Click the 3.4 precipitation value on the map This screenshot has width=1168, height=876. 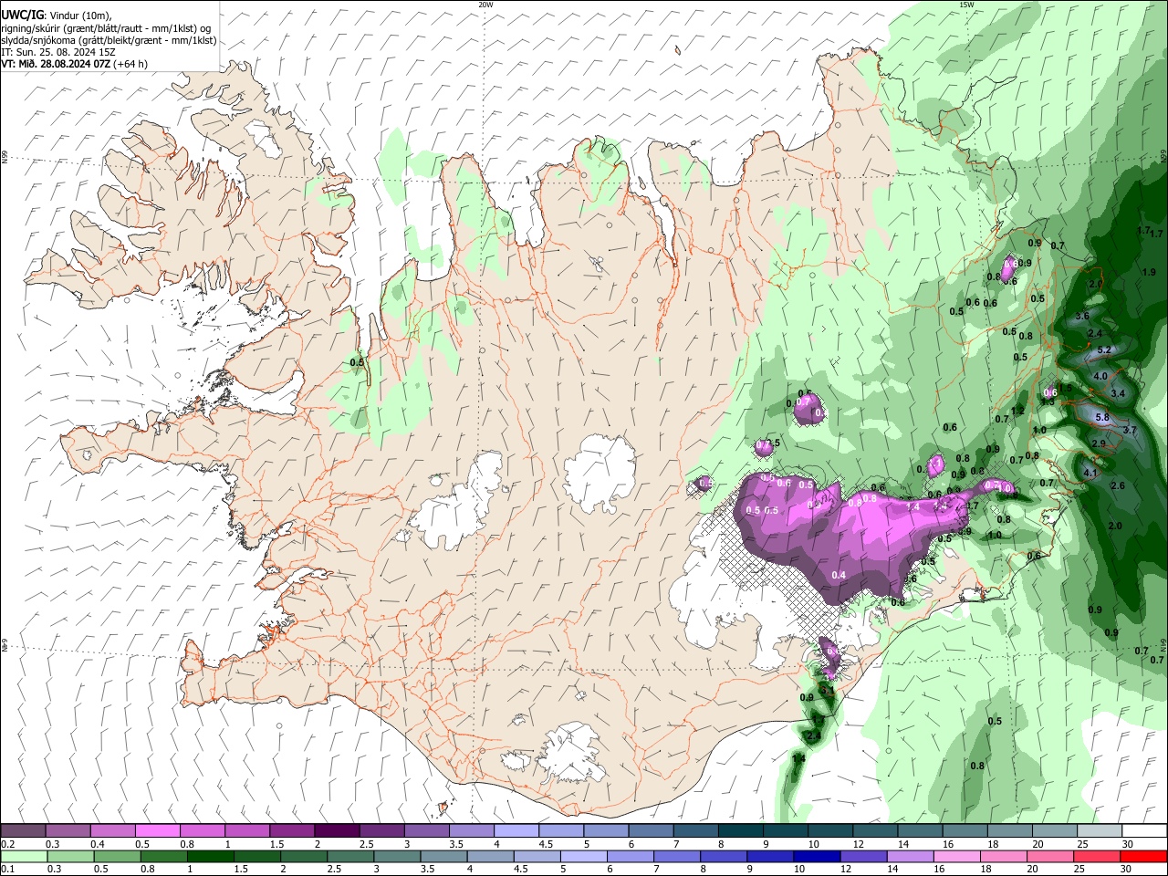1118,393
